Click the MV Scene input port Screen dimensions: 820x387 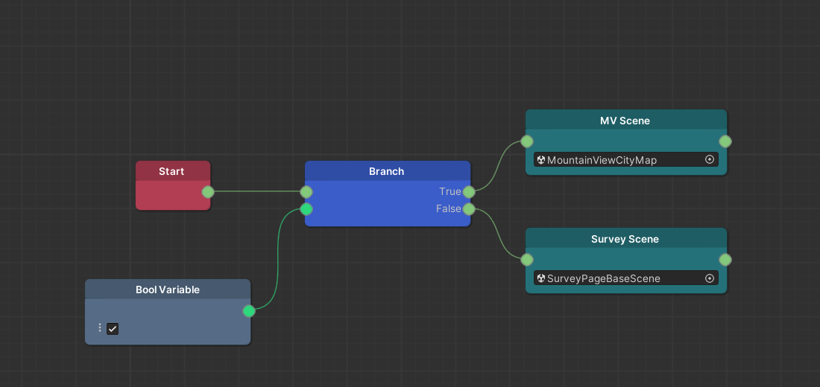pos(527,141)
